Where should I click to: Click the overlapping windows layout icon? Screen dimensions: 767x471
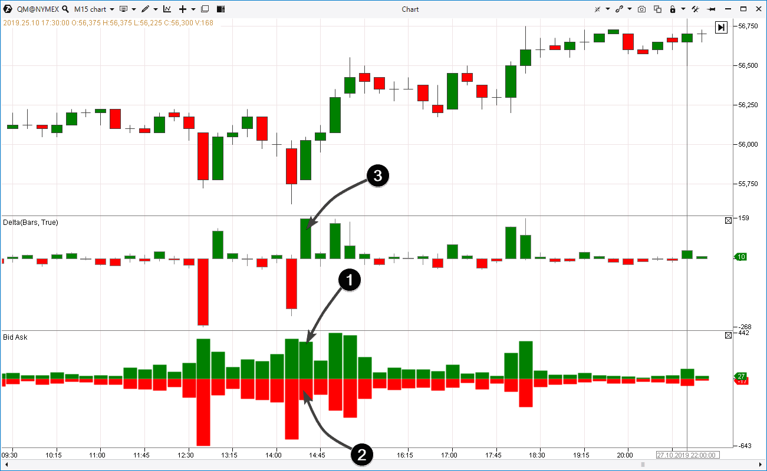(x=205, y=9)
